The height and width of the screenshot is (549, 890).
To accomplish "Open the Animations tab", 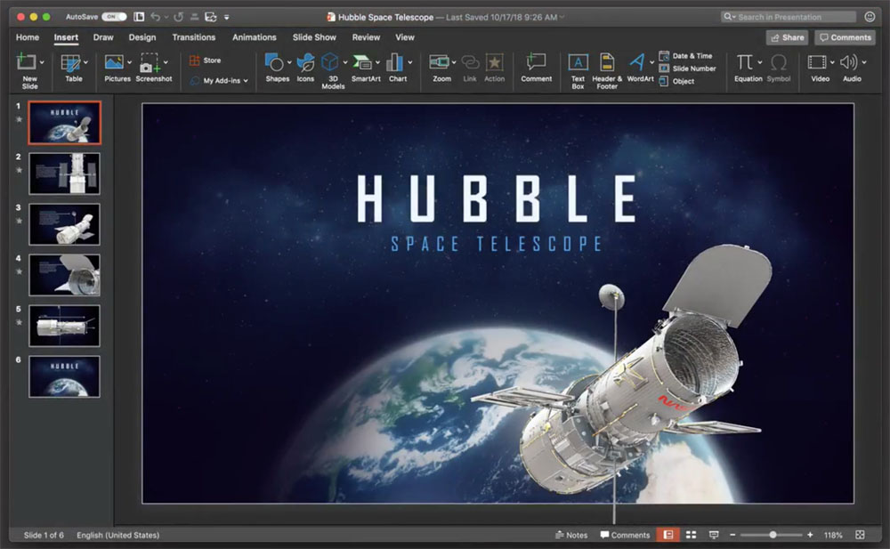I will tap(255, 37).
